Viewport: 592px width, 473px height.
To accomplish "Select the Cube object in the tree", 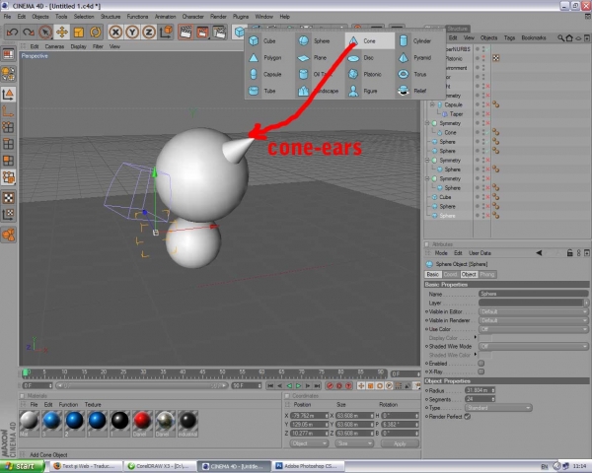I will [445, 197].
